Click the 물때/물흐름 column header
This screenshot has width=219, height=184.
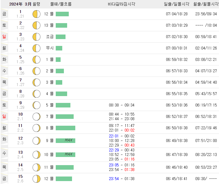[x=61, y=4]
